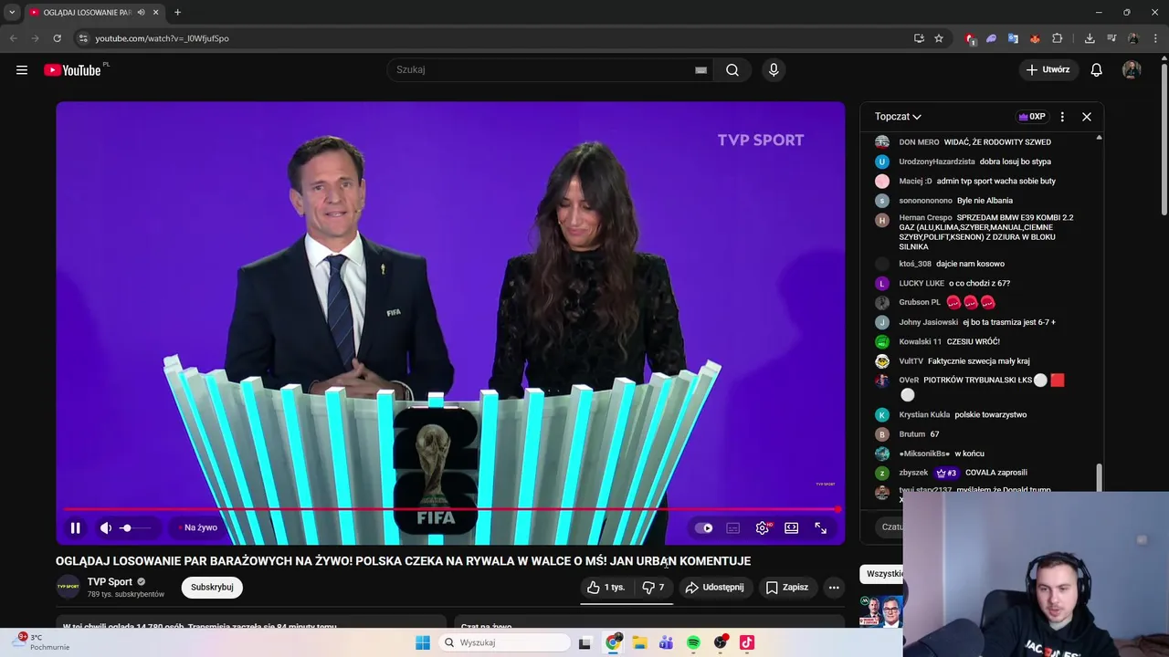
Task: Click the TVP Sport channel avatar
Action: point(68,588)
